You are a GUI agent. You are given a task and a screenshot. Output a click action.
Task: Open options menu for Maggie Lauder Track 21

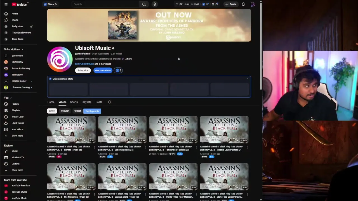(247, 147)
